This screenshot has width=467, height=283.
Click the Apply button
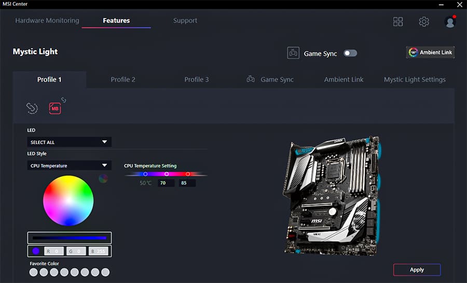point(417,270)
